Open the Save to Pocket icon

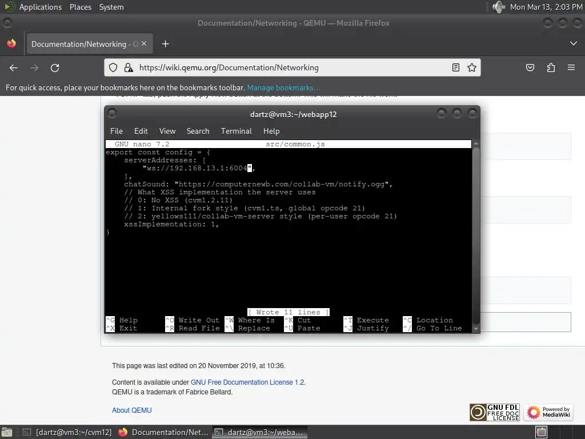tap(530, 67)
